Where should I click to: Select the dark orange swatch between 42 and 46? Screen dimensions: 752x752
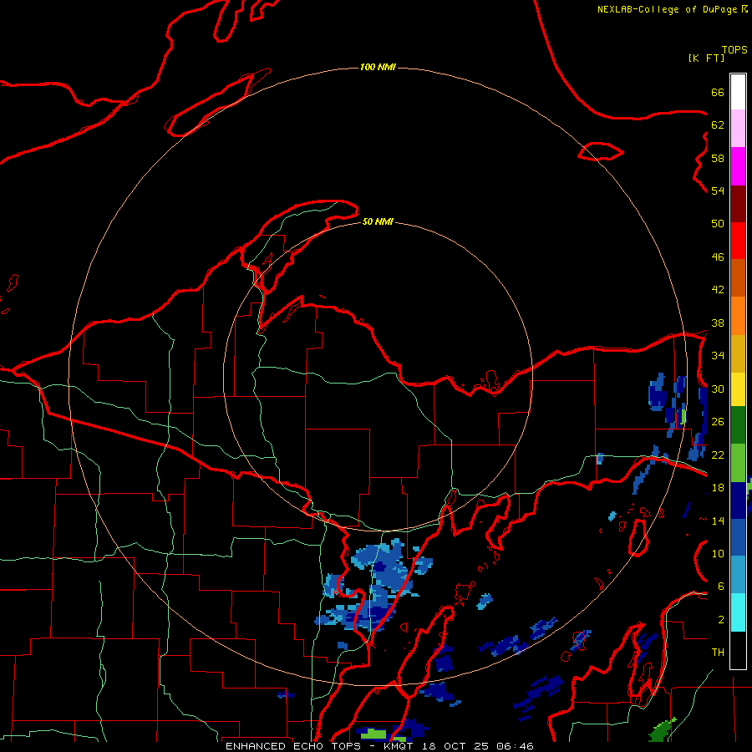click(x=738, y=277)
